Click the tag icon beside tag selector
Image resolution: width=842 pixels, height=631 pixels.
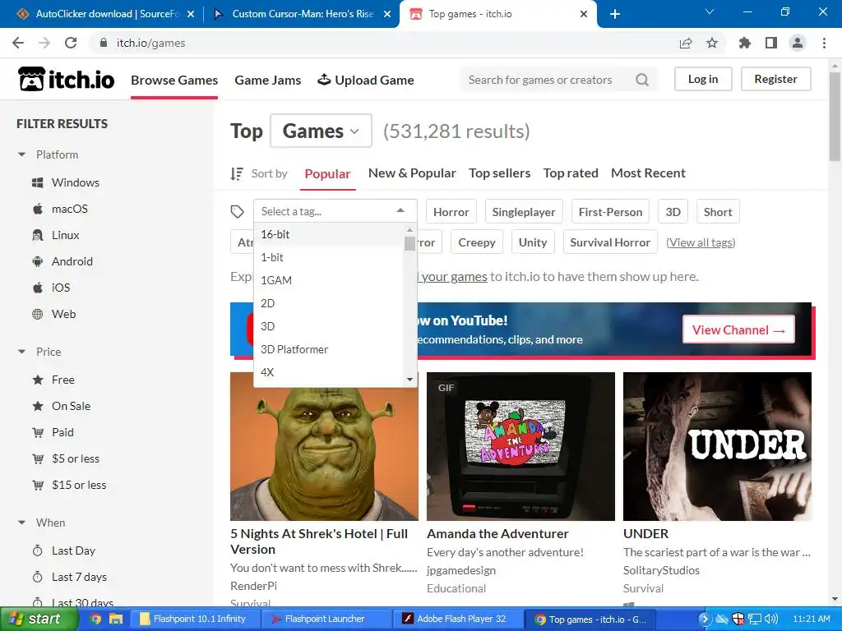tap(238, 211)
